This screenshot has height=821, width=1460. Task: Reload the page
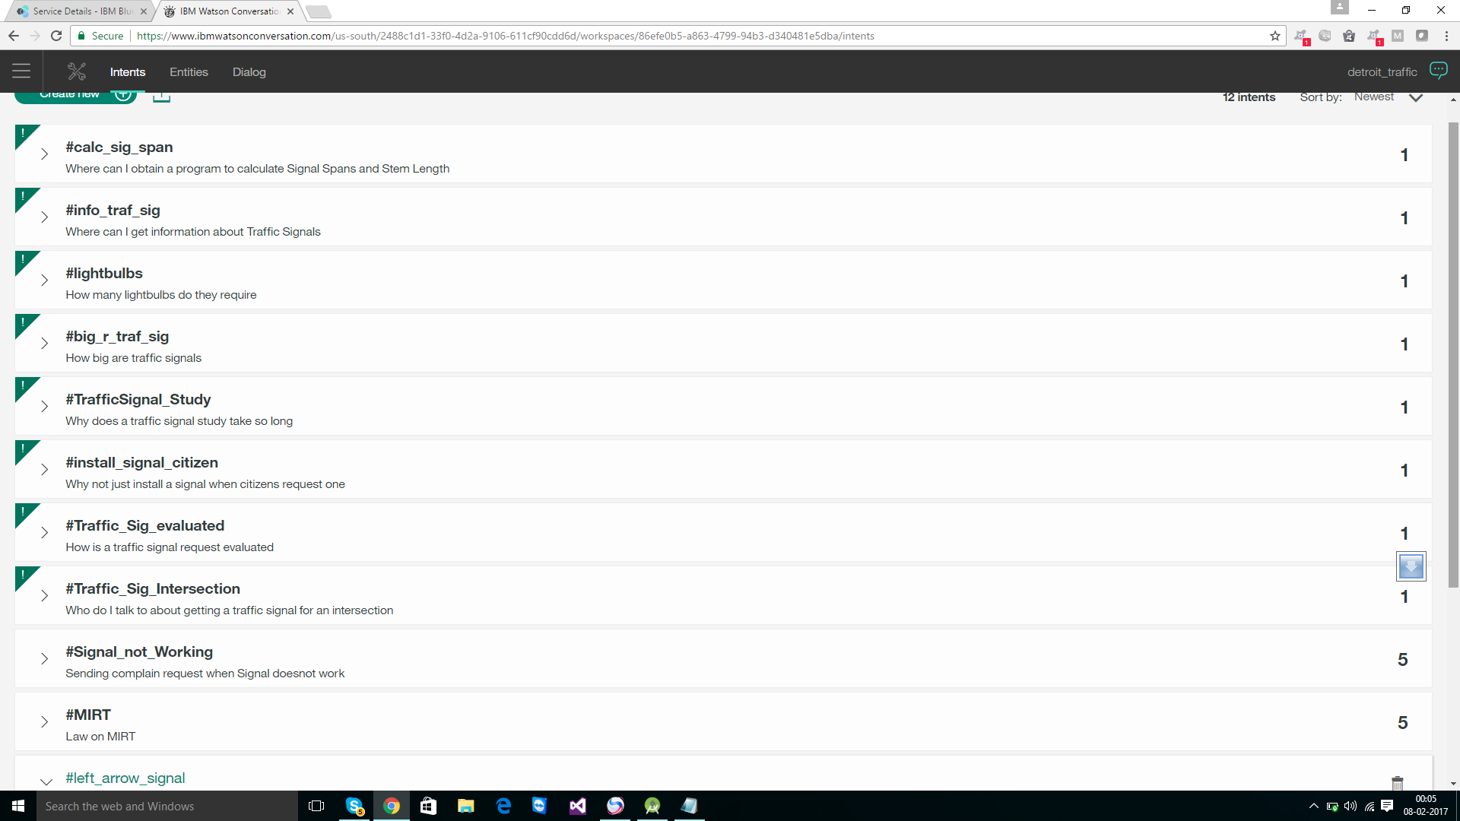pos(56,36)
